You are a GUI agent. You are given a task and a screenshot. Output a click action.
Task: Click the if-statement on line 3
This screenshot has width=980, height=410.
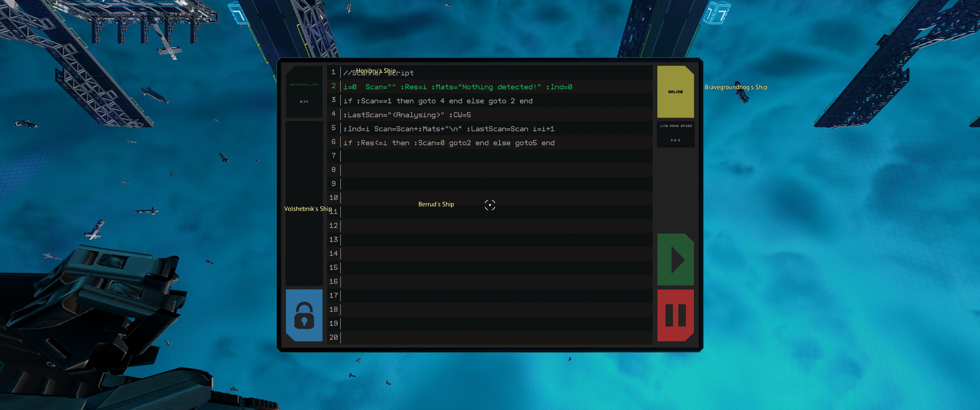point(438,101)
